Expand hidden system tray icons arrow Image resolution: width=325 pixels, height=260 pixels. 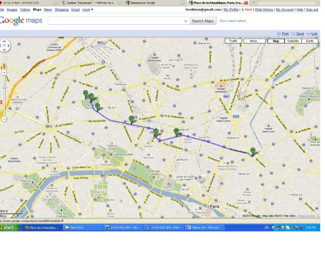pyautogui.click(x=273, y=227)
